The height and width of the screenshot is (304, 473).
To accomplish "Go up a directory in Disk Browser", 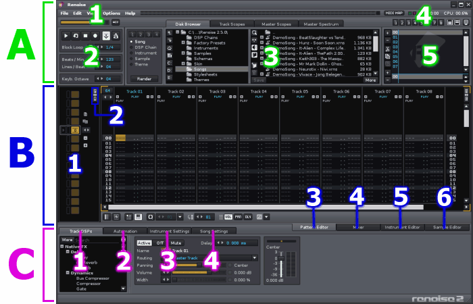I will click(x=170, y=32).
